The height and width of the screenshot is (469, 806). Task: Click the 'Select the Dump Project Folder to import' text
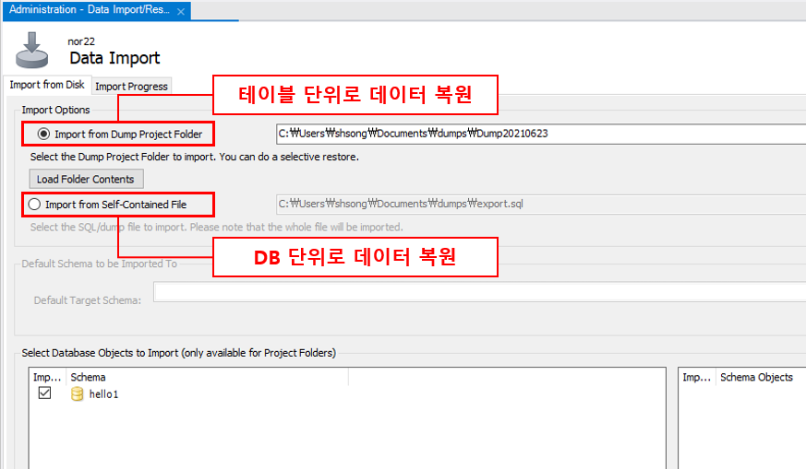[194, 157]
